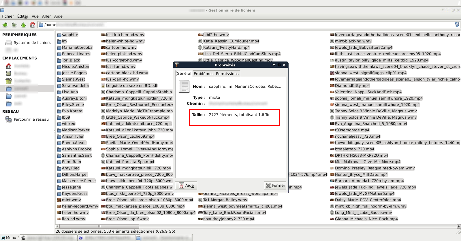Click the scrollbar's left arrow in file view
The image size is (461, 241).
click(57, 227)
